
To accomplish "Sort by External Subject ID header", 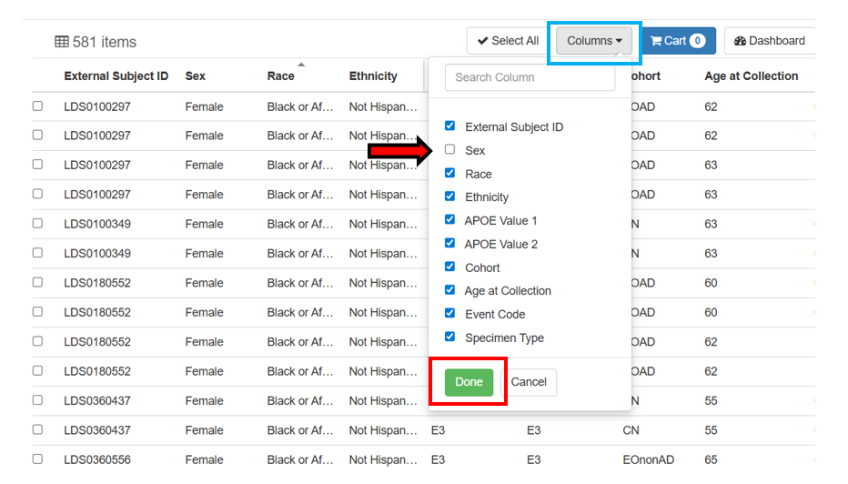I will (x=116, y=76).
